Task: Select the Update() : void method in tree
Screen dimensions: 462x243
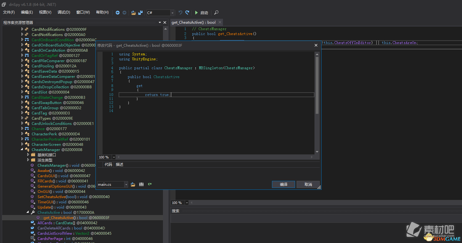Action: (x=62, y=207)
